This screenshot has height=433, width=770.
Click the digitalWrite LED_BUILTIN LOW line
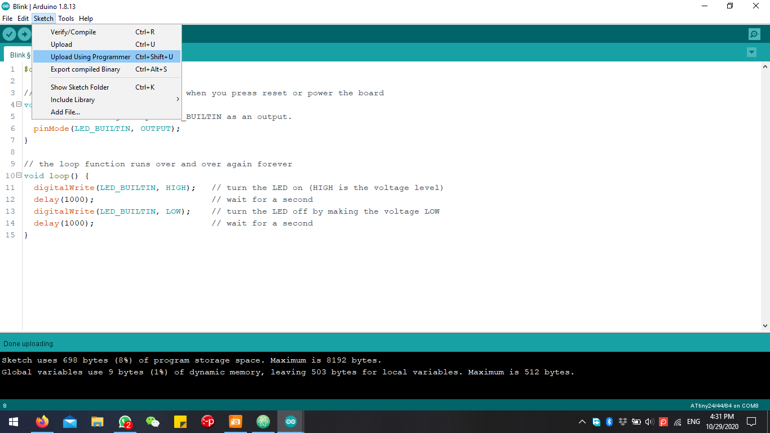coord(112,211)
